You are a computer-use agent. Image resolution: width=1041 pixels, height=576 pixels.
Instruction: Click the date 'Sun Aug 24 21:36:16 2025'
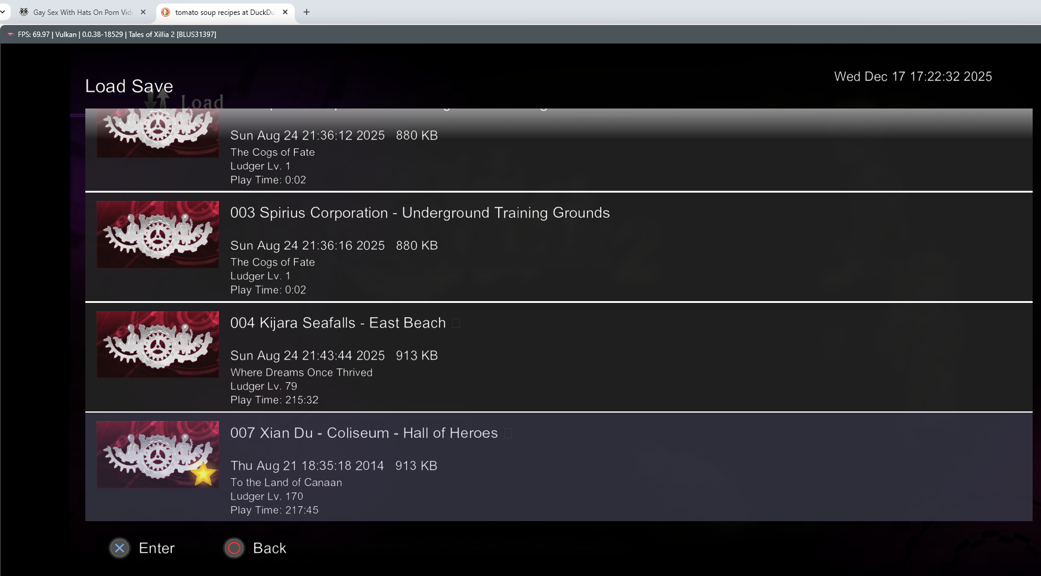[307, 245]
